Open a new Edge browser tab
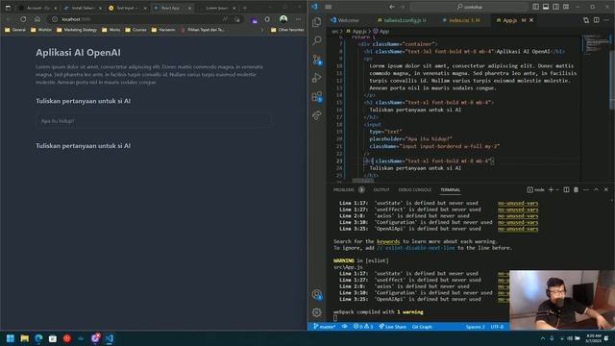The width and height of the screenshot is (615, 346). tap(245, 8)
